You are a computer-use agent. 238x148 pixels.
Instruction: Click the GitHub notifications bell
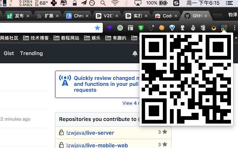pyautogui.click(x=135, y=53)
